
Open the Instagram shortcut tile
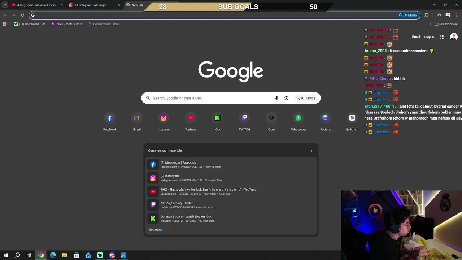[x=164, y=122]
